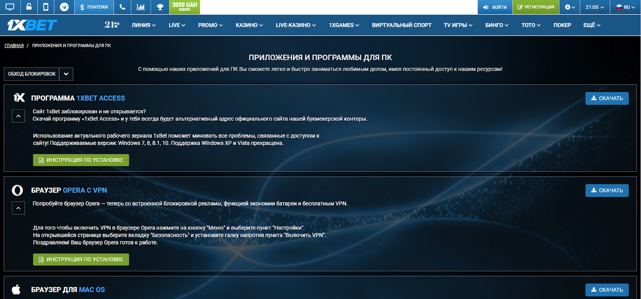Image resolution: width=641 pixels, height=299 pixels.
Task: Open the statistics bar chart icon
Action: [141, 7]
